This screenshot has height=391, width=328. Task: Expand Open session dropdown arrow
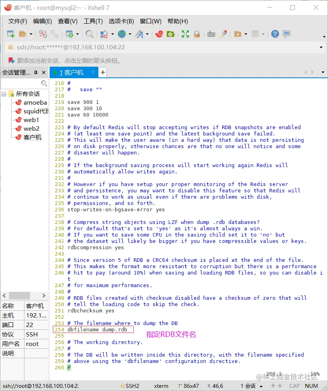(x=31, y=34)
